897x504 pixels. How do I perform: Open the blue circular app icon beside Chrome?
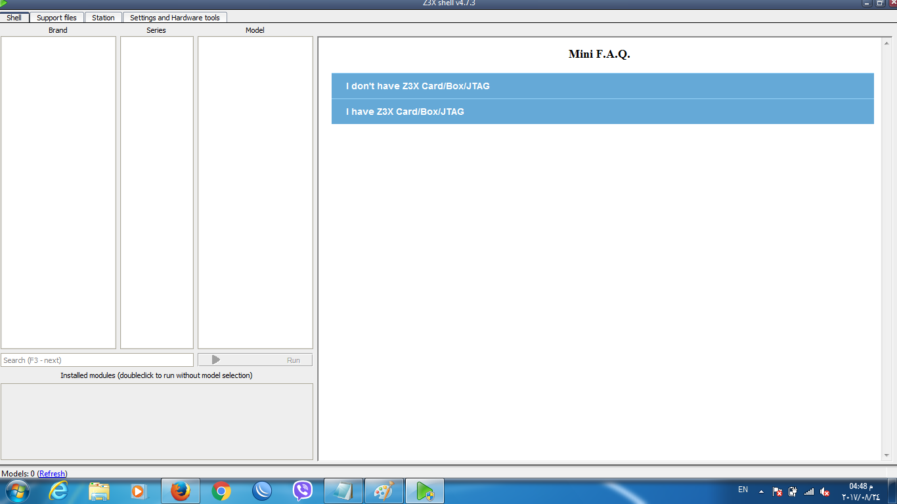point(262,491)
